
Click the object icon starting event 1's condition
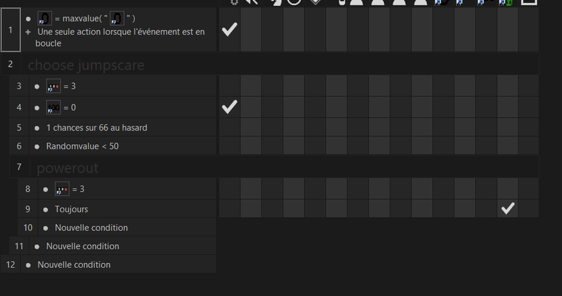(x=44, y=18)
